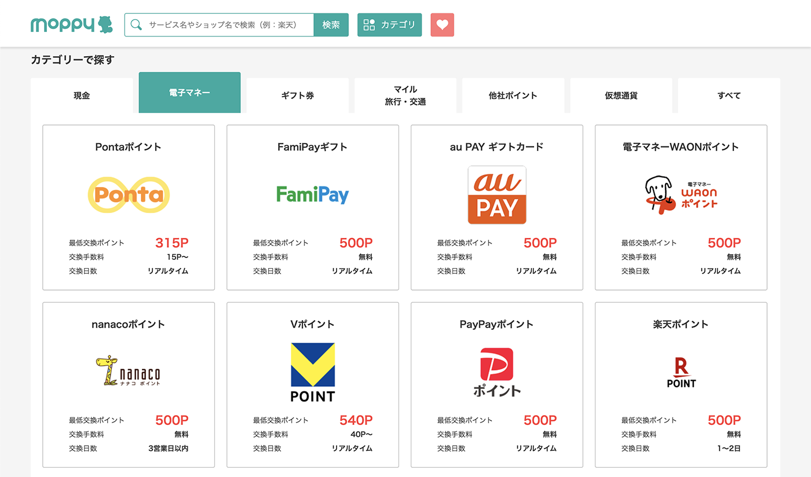The width and height of the screenshot is (811, 477).
Task: Click 無料 fee on the WAON card
Action: pyautogui.click(x=734, y=257)
